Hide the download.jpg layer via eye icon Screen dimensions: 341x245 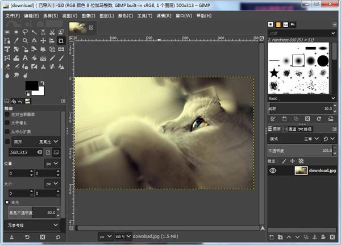coord(273,171)
